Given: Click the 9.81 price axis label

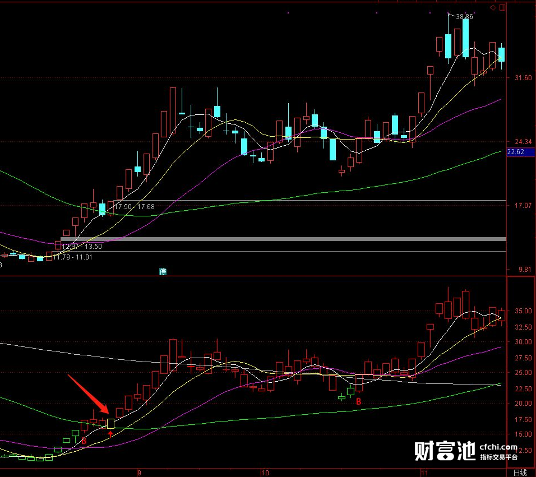Looking at the screenshot, I should 525,269.
